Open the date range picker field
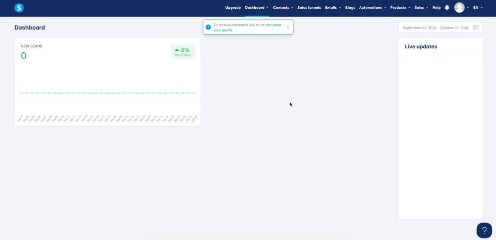496x240 pixels. [440, 28]
